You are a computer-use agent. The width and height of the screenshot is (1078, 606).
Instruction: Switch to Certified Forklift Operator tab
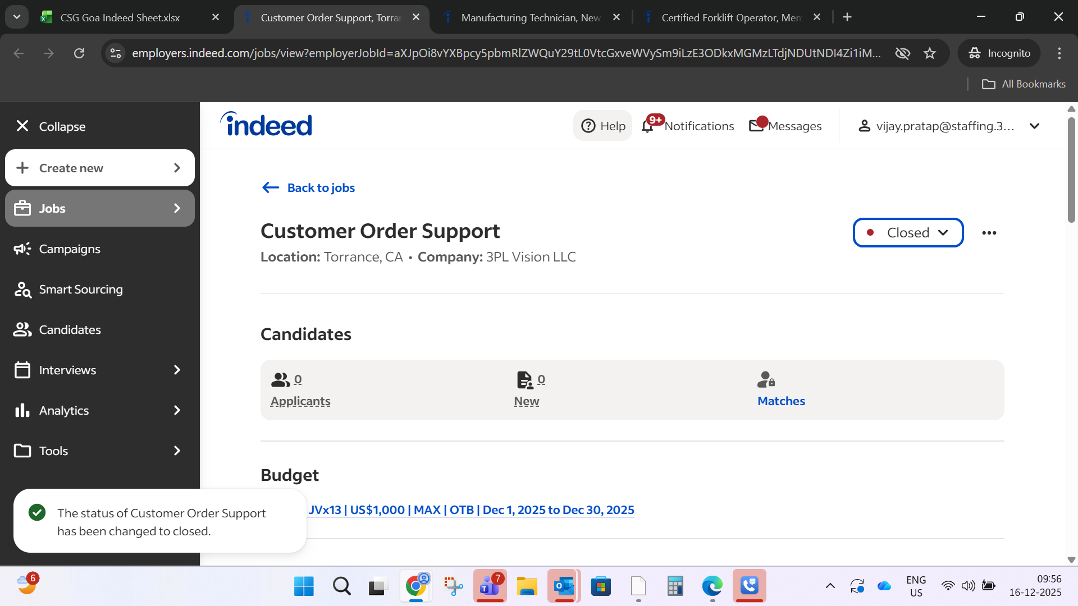click(x=731, y=17)
